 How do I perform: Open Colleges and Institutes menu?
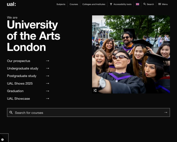(94, 4)
